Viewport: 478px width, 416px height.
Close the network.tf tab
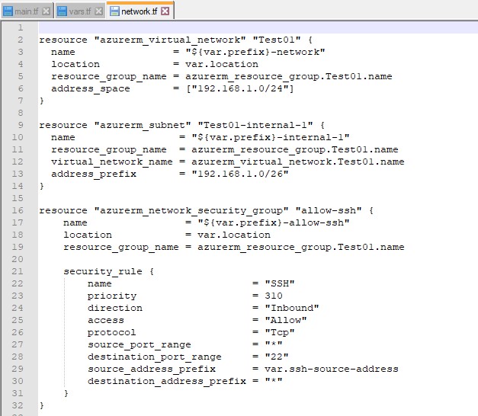point(165,11)
